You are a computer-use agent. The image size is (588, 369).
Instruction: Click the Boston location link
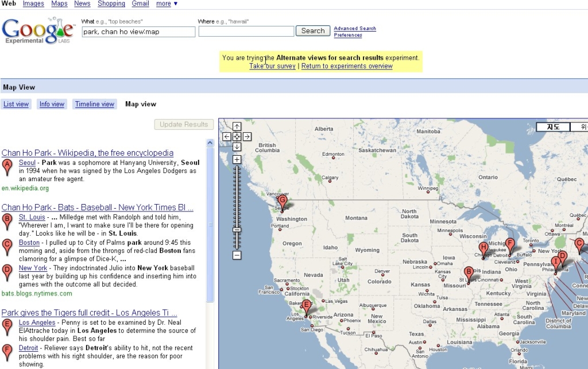(29, 243)
